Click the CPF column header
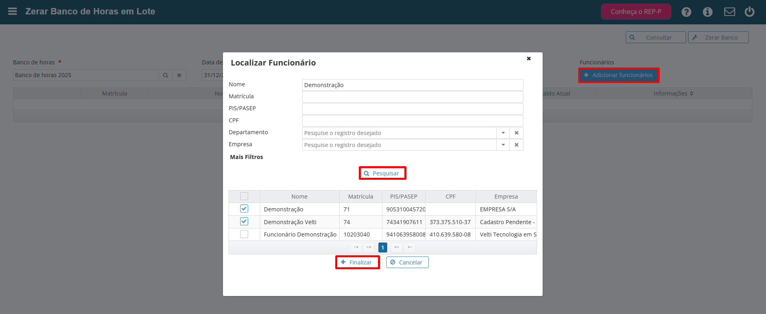Viewport: 766px width, 314px height. (x=450, y=197)
